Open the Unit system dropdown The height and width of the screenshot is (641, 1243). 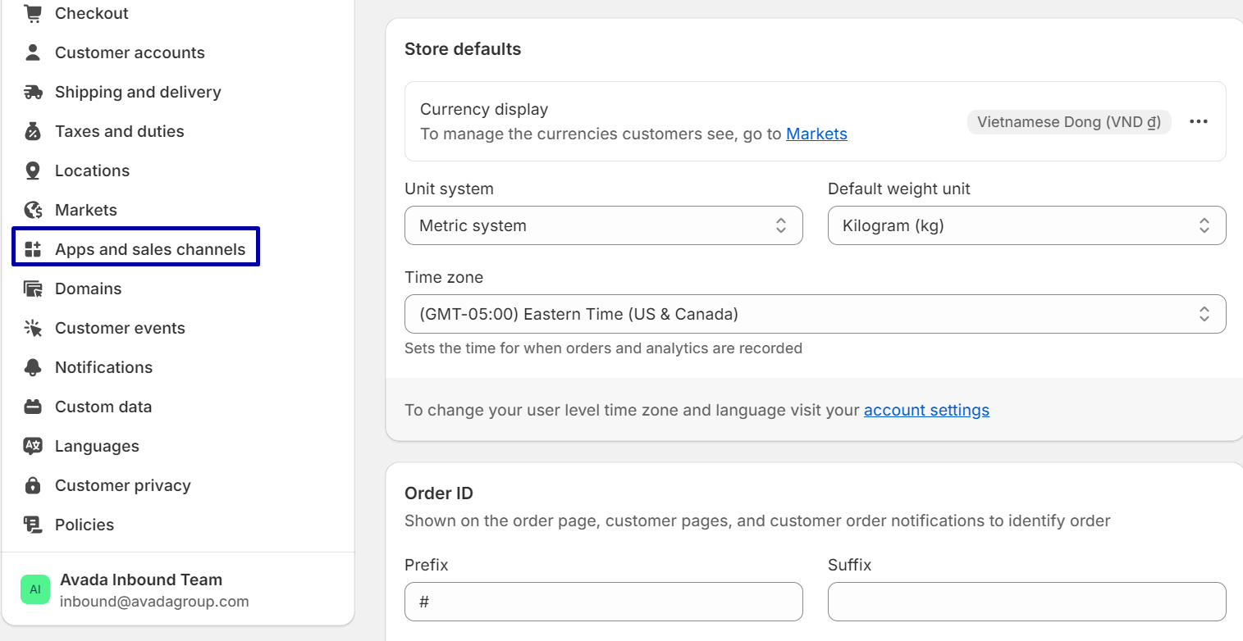(x=604, y=225)
